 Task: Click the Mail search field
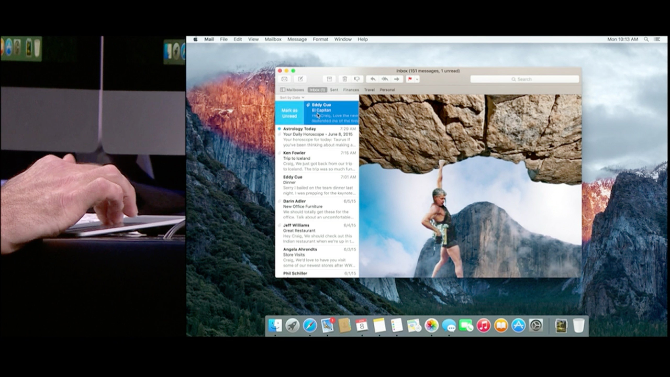click(524, 79)
